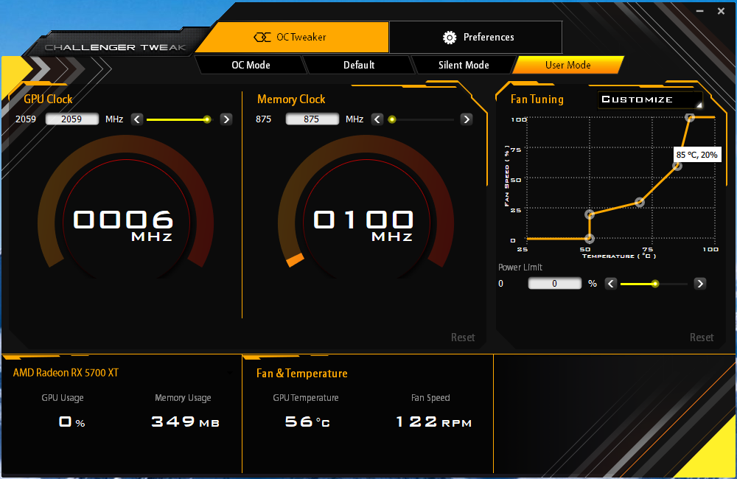Select OC Mode profile
Image resolution: width=737 pixels, height=479 pixels.
coord(251,65)
